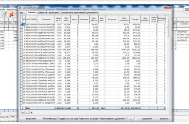Click the goods table vertical scrollbar

tap(168, 61)
